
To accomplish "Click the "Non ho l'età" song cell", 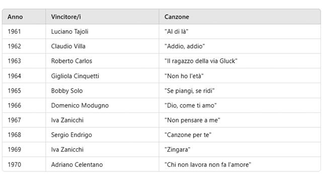I will click(x=239, y=76).
